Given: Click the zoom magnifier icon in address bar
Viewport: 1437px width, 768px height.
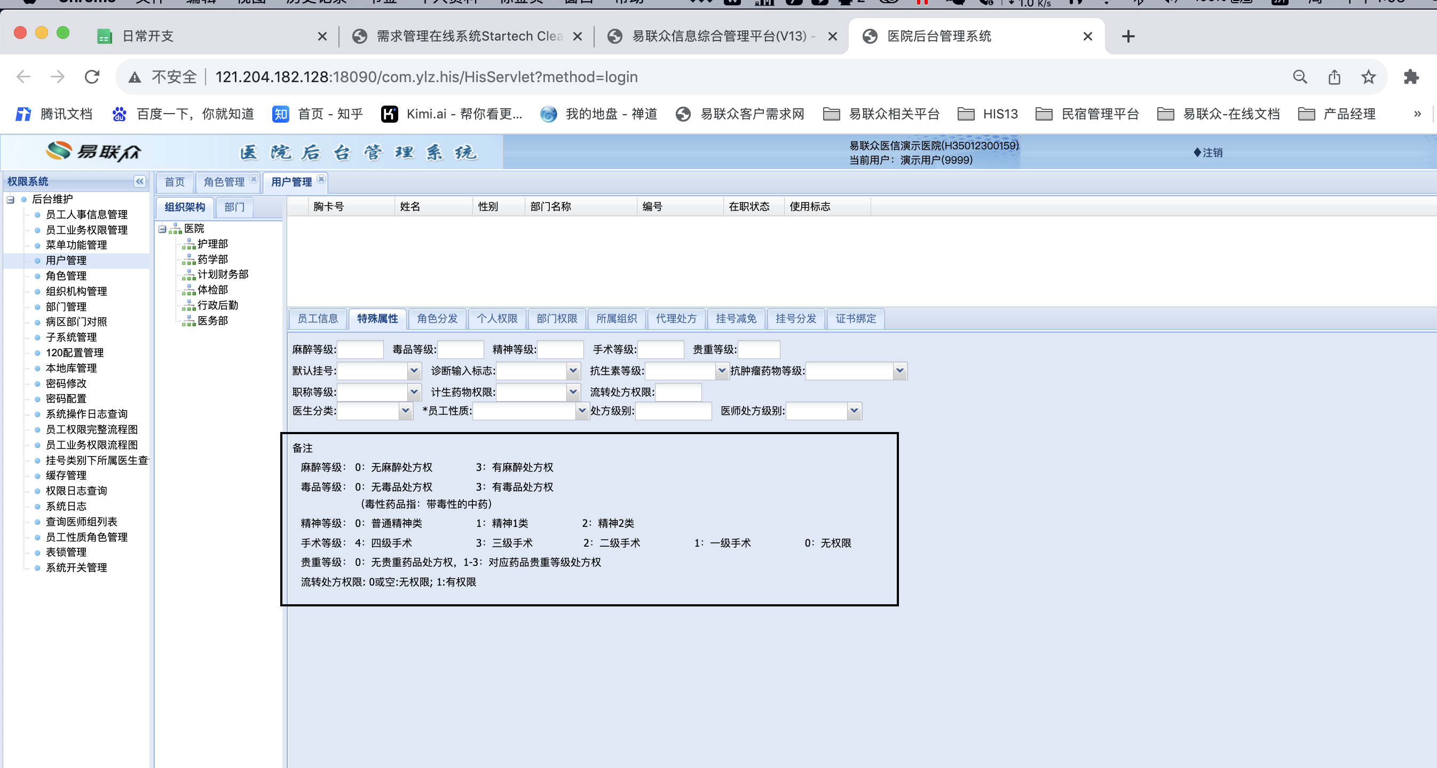Looking at the screenshot, I should (x=1300, y=77).
